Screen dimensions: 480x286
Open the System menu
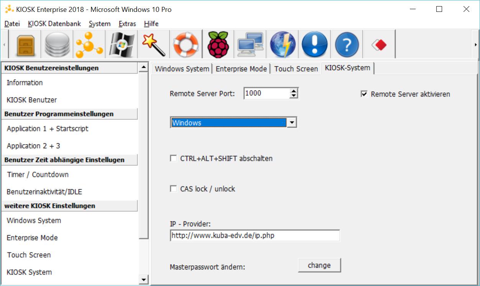tap(100, 24)
